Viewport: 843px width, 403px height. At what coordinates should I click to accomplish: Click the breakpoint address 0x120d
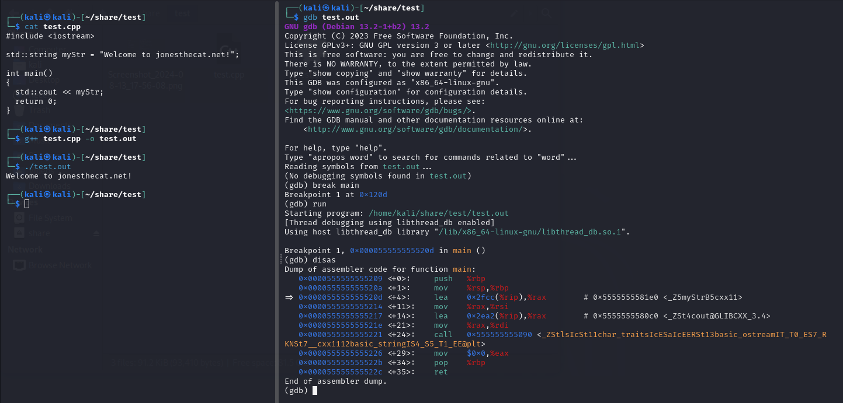pyautogui.click(x=373, y=195)
